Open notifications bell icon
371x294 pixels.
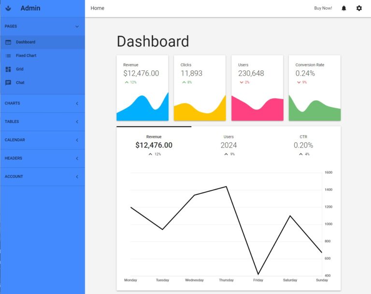344,8
